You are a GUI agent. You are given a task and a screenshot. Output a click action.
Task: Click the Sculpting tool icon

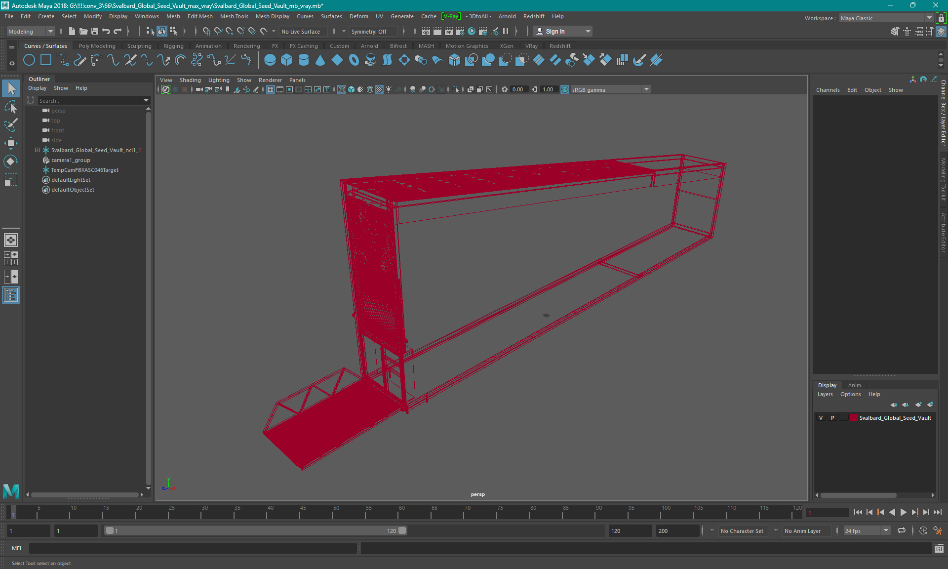(x=137, y=45)
